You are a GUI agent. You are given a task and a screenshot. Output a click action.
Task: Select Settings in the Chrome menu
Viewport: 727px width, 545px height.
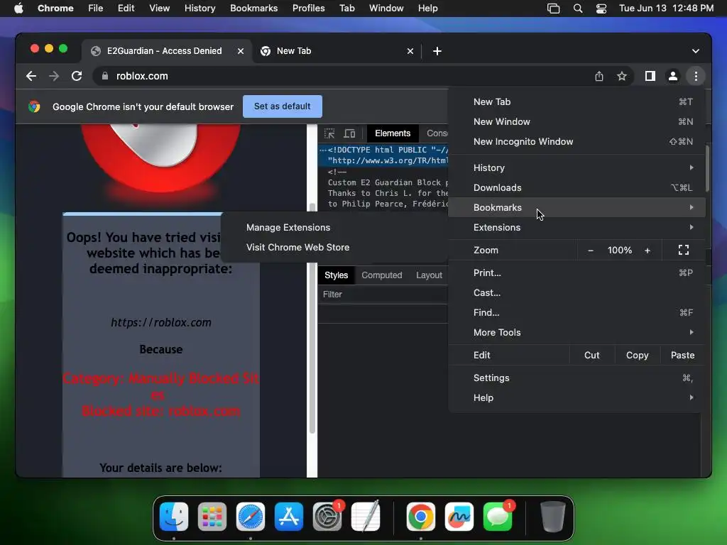[x=576, y=378]
